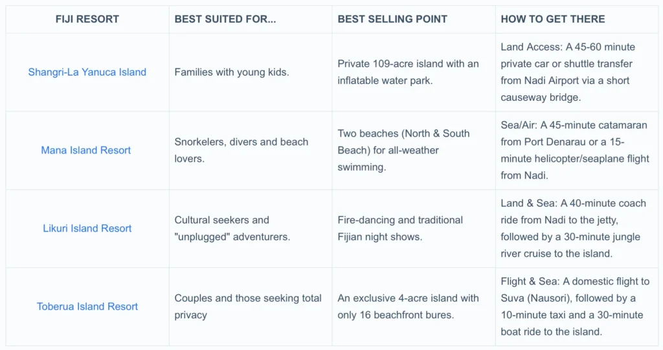
Task: Click the jungle river cruise directions cell
Action: click(x=573, y=228)
